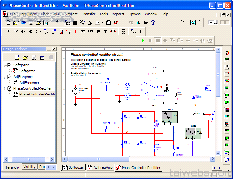The image size is (233, 179).
Task: Collapse the Softgozar tree node
Action: click(5, 65)
